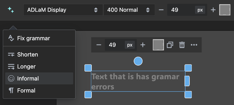Select Fix grammar option
Image resolution: width=234 pixels, height=105 pixels.
click(39, 38)
